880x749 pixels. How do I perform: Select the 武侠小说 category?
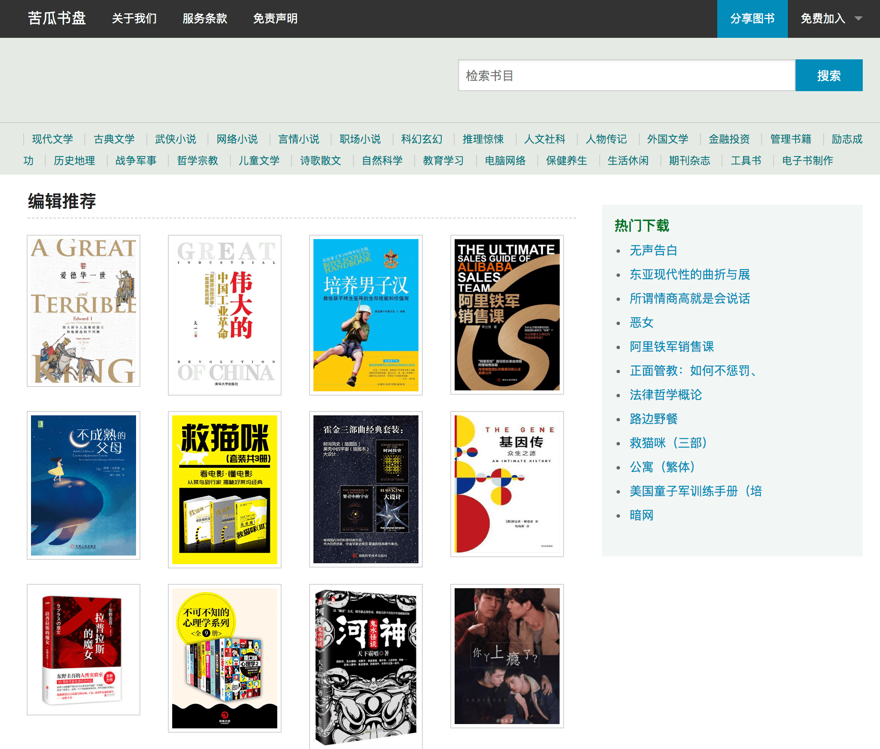click(x=175, y=139)
